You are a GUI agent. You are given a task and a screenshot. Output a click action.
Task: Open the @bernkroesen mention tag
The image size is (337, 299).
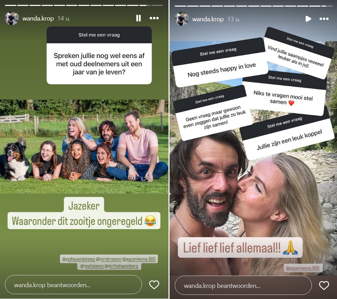(108, 259)
